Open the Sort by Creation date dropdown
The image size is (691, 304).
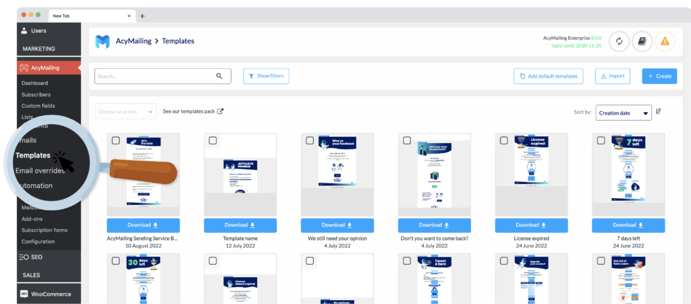[x=624, y=113]
